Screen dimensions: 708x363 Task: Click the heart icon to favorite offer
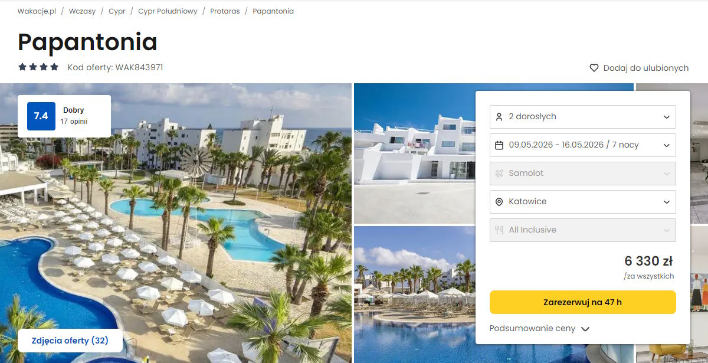594,68
